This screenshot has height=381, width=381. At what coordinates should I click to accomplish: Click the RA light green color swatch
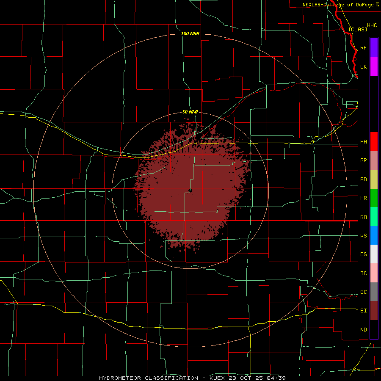point(374,217)
